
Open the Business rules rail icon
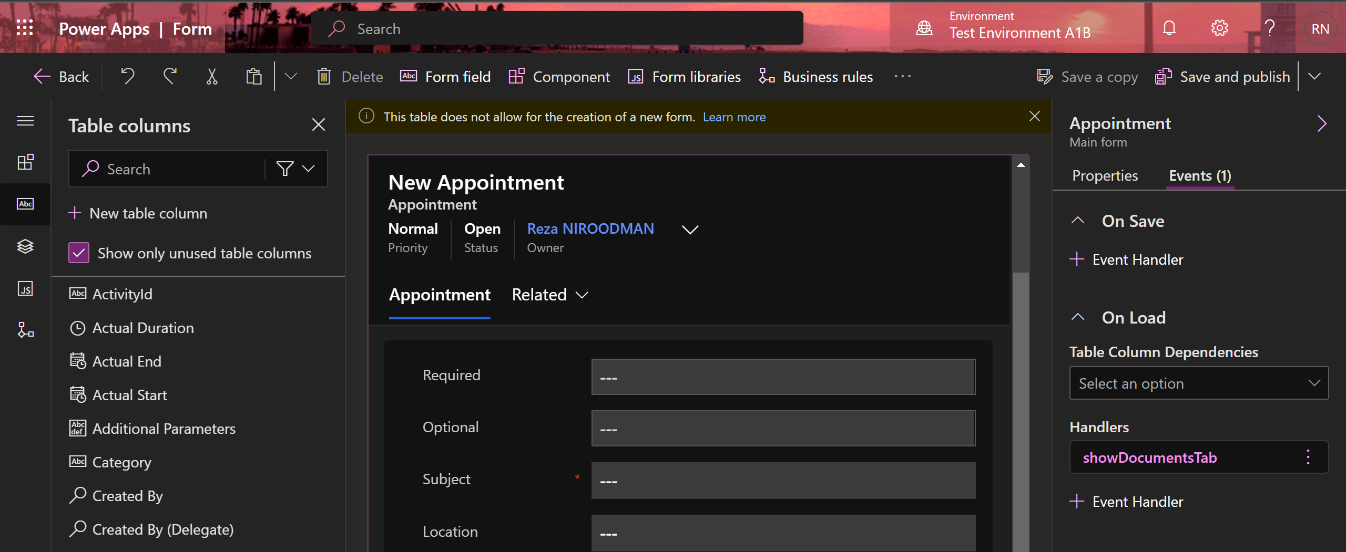[25, 330]
